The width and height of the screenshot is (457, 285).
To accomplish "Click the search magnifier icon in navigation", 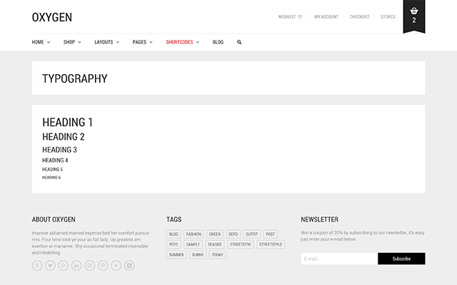I will click(x=239, y=42).
